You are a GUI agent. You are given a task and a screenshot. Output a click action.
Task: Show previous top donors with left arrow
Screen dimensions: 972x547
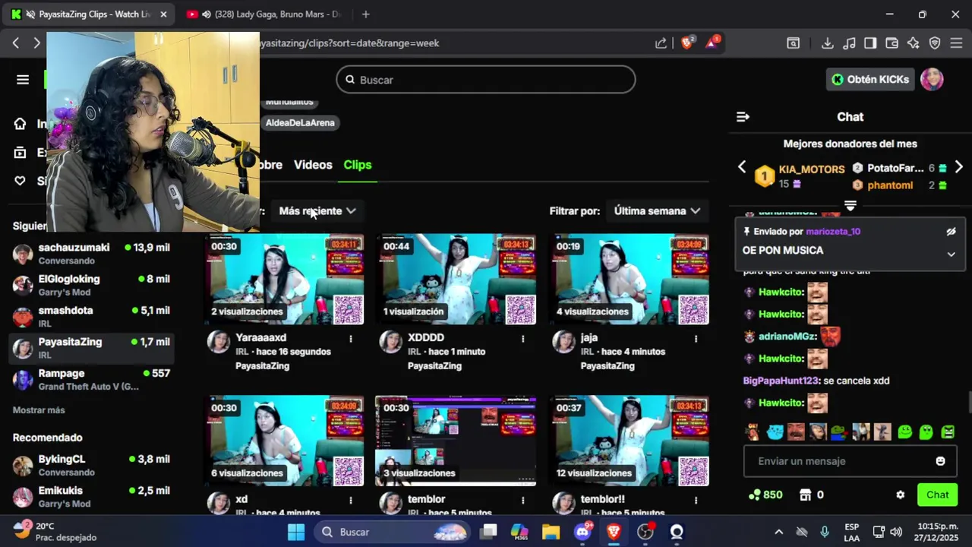point(742,167)
